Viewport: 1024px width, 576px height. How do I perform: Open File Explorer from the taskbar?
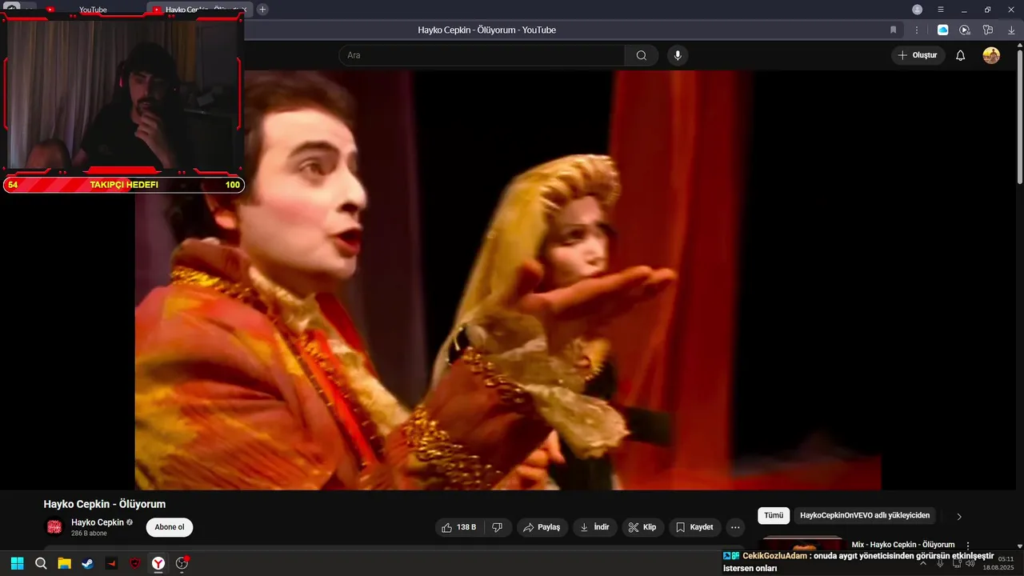pos(64,563)
